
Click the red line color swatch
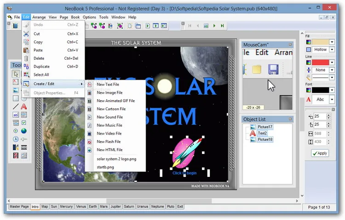coord(320,62)
